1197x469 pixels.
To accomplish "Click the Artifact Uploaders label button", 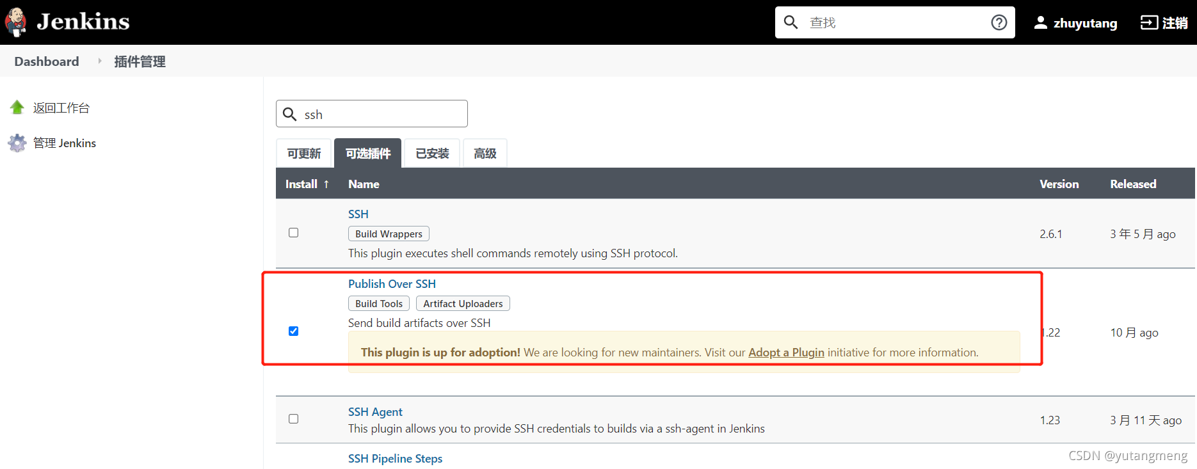I will tap(463, 303).
